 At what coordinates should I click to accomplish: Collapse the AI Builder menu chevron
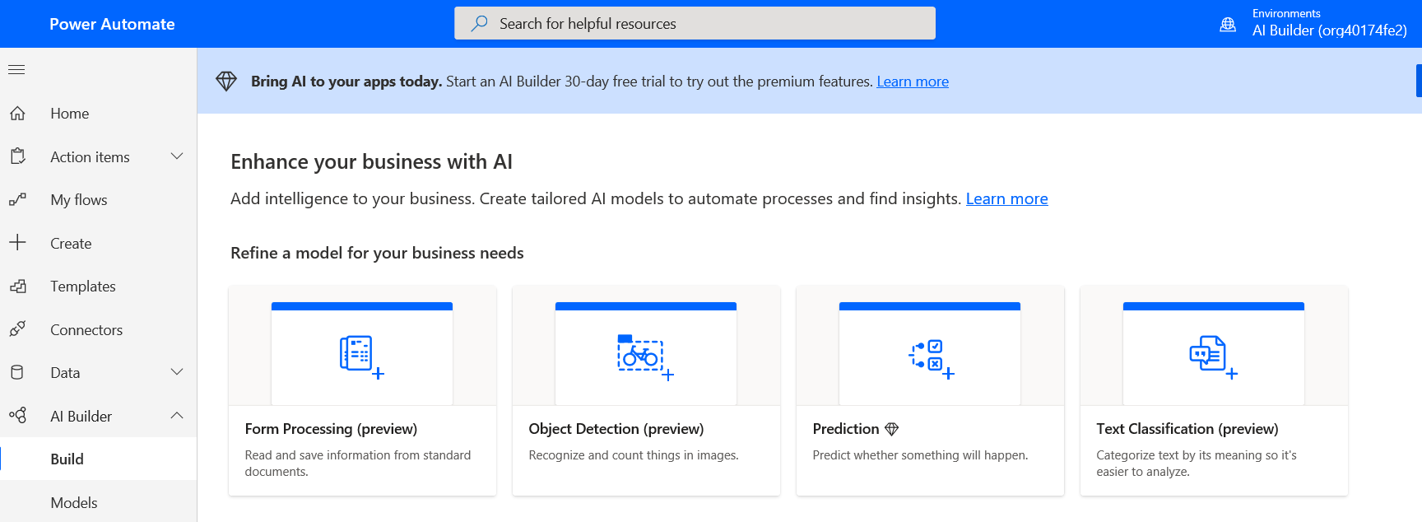click(x=177, y=416)
